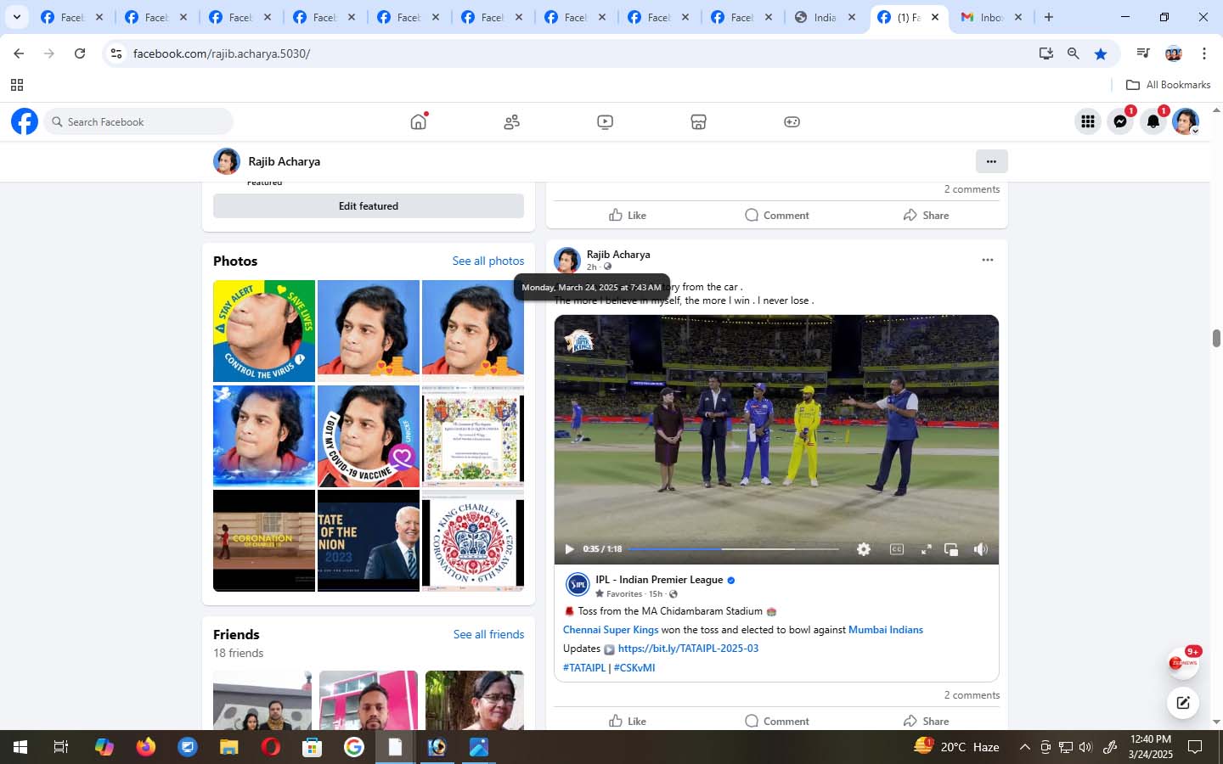The width and height of the screenshot is (1223, 764).
Task: Open the State of the Union 2023 photo
Action: point(369,541)
